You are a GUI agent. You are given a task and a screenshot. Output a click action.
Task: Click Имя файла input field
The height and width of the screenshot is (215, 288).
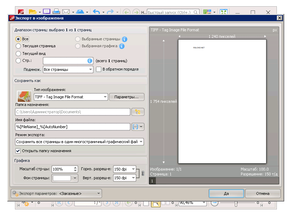pos(73,127)
